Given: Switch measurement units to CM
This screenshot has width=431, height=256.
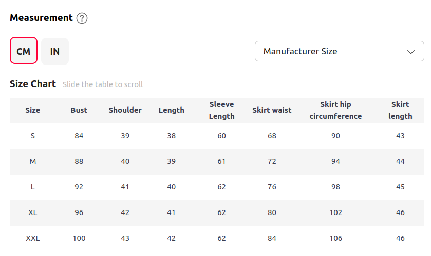Looking at the screenshot, I should 24,51.
